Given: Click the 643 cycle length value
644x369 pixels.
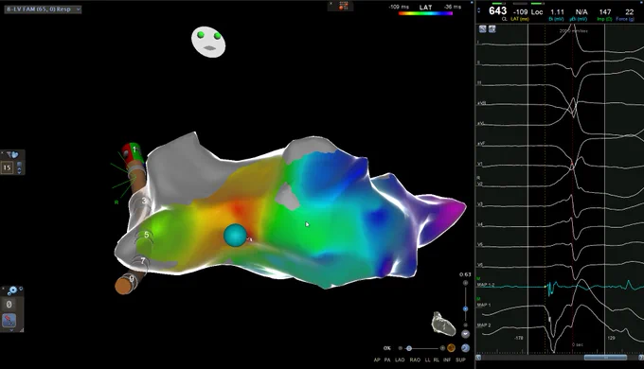Looking at the screenshot, I should 498,11.
